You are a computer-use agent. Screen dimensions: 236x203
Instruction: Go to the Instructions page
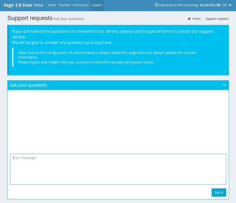81,5
